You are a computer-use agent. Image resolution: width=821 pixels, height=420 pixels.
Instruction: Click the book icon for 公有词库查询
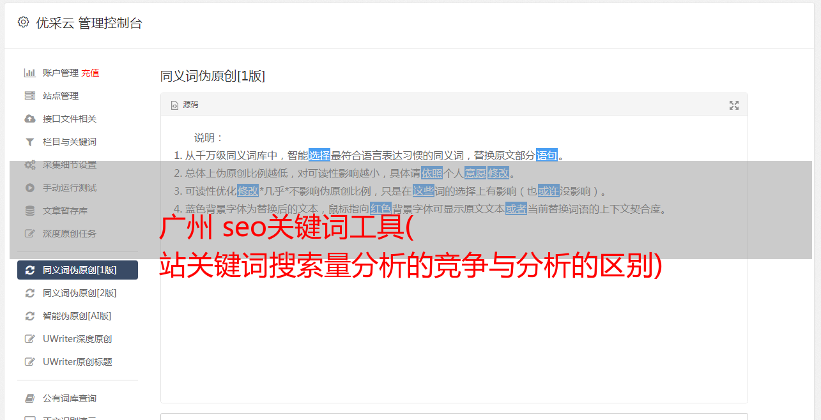point(29,398)
